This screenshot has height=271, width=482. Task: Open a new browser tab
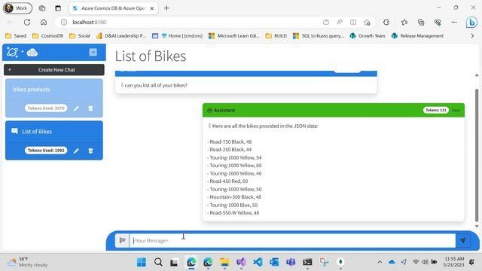point(166,8)
